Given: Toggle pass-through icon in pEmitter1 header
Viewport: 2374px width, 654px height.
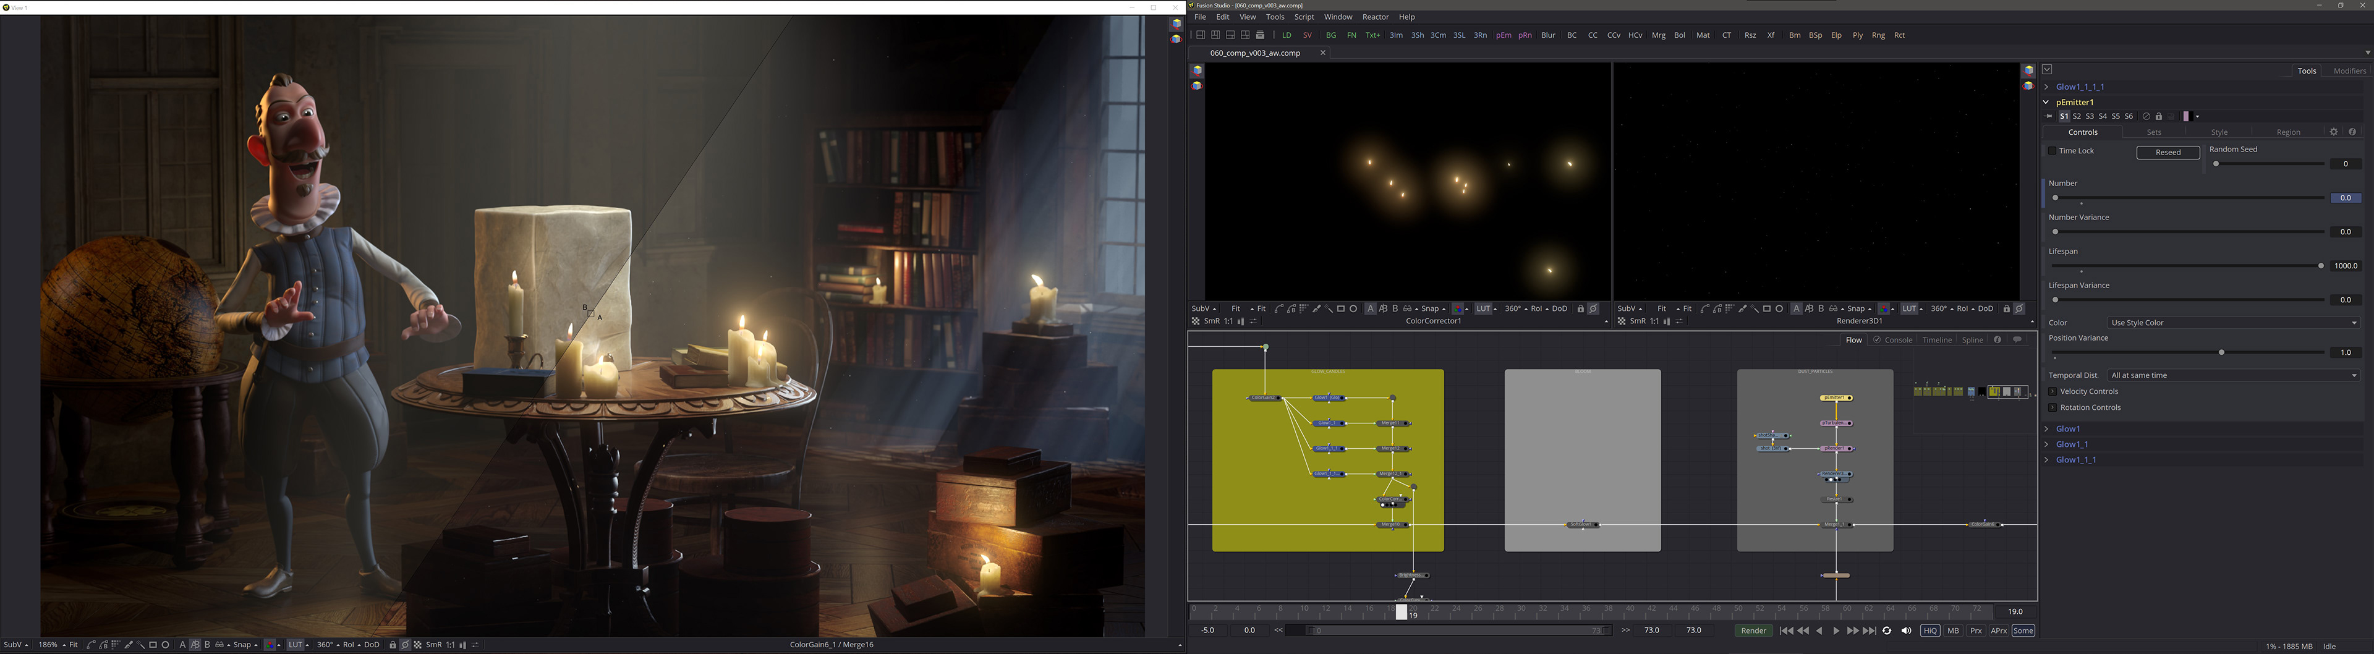Looking at the screenshot, I should [x=2146, y=117].
